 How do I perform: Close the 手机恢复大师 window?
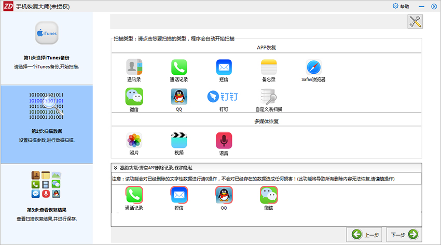point(434,6)
